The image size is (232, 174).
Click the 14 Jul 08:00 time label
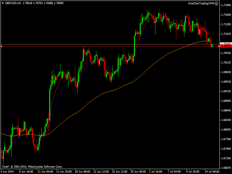point(212,171)
